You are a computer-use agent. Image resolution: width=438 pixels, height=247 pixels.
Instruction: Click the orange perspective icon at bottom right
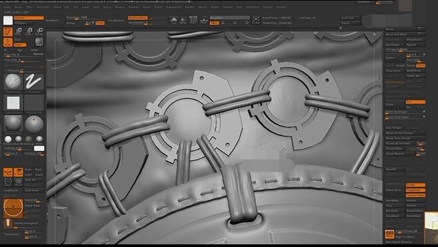[x=389, y=234]
